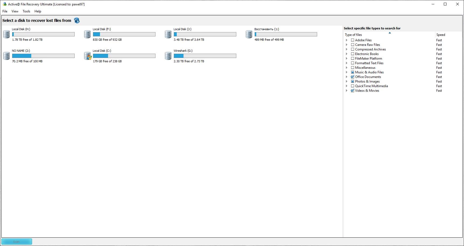Enable Compressed Archives file type
The width and height of the screenshot is (464, 246).
(352, 49)
